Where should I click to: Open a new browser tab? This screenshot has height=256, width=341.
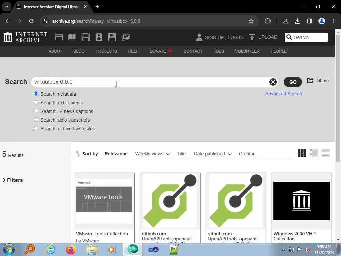pyautogui.click(x=97, y=7)
